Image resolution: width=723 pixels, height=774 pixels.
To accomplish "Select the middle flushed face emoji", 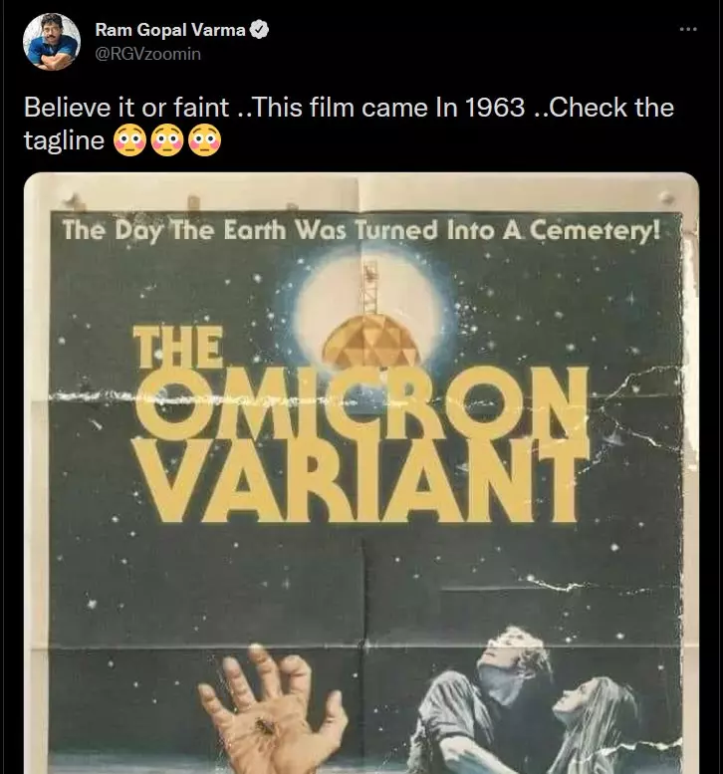I will [x=167, y=140].
